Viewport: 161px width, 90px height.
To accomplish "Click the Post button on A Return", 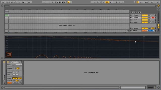I will coord(153,28).
